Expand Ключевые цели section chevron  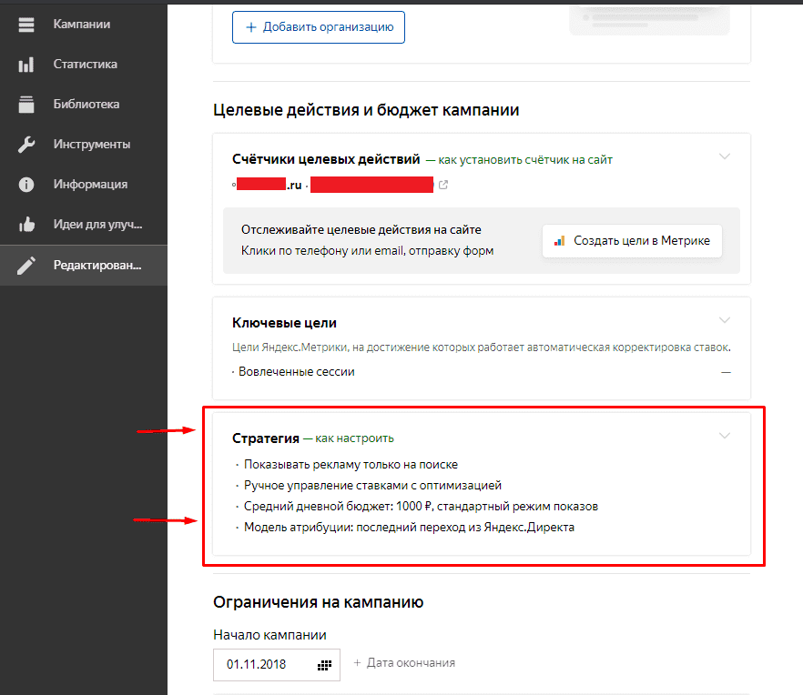[724, 320]
